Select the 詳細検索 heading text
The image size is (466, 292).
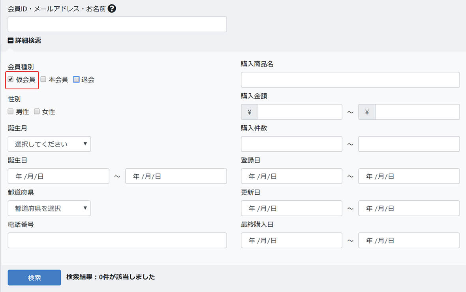[28, 40]
